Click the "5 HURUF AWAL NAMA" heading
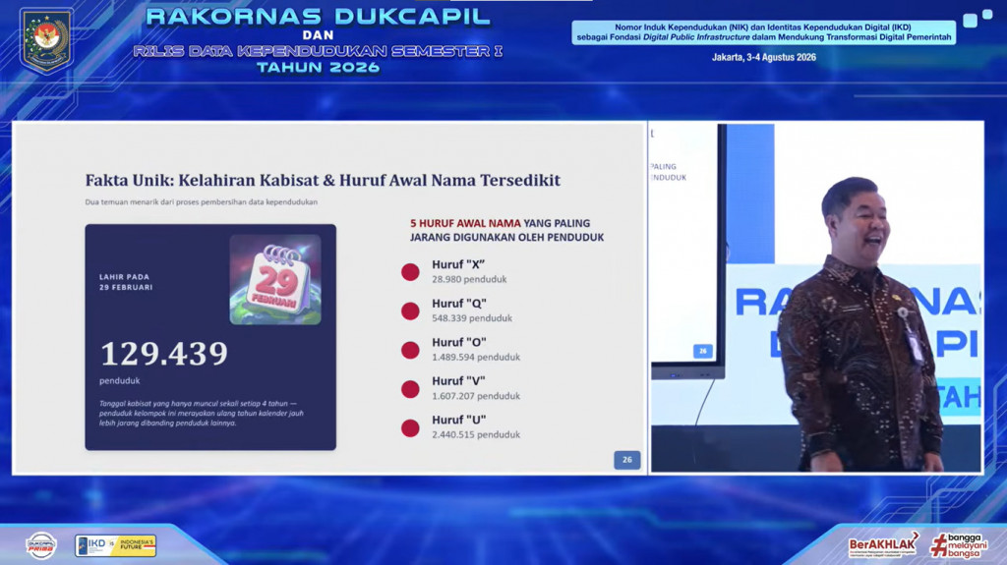 465,223
